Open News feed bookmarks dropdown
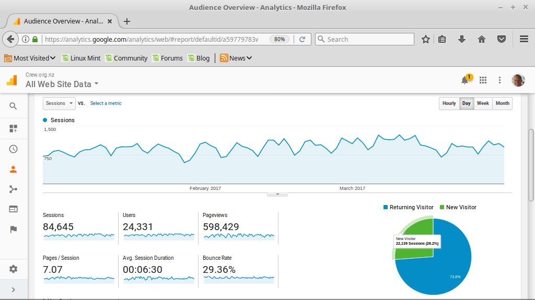The height and width of the screenshot is (300, 535). tap(236, 58)
